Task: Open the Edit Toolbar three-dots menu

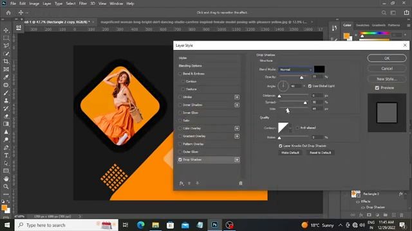Action: (6, 194)
